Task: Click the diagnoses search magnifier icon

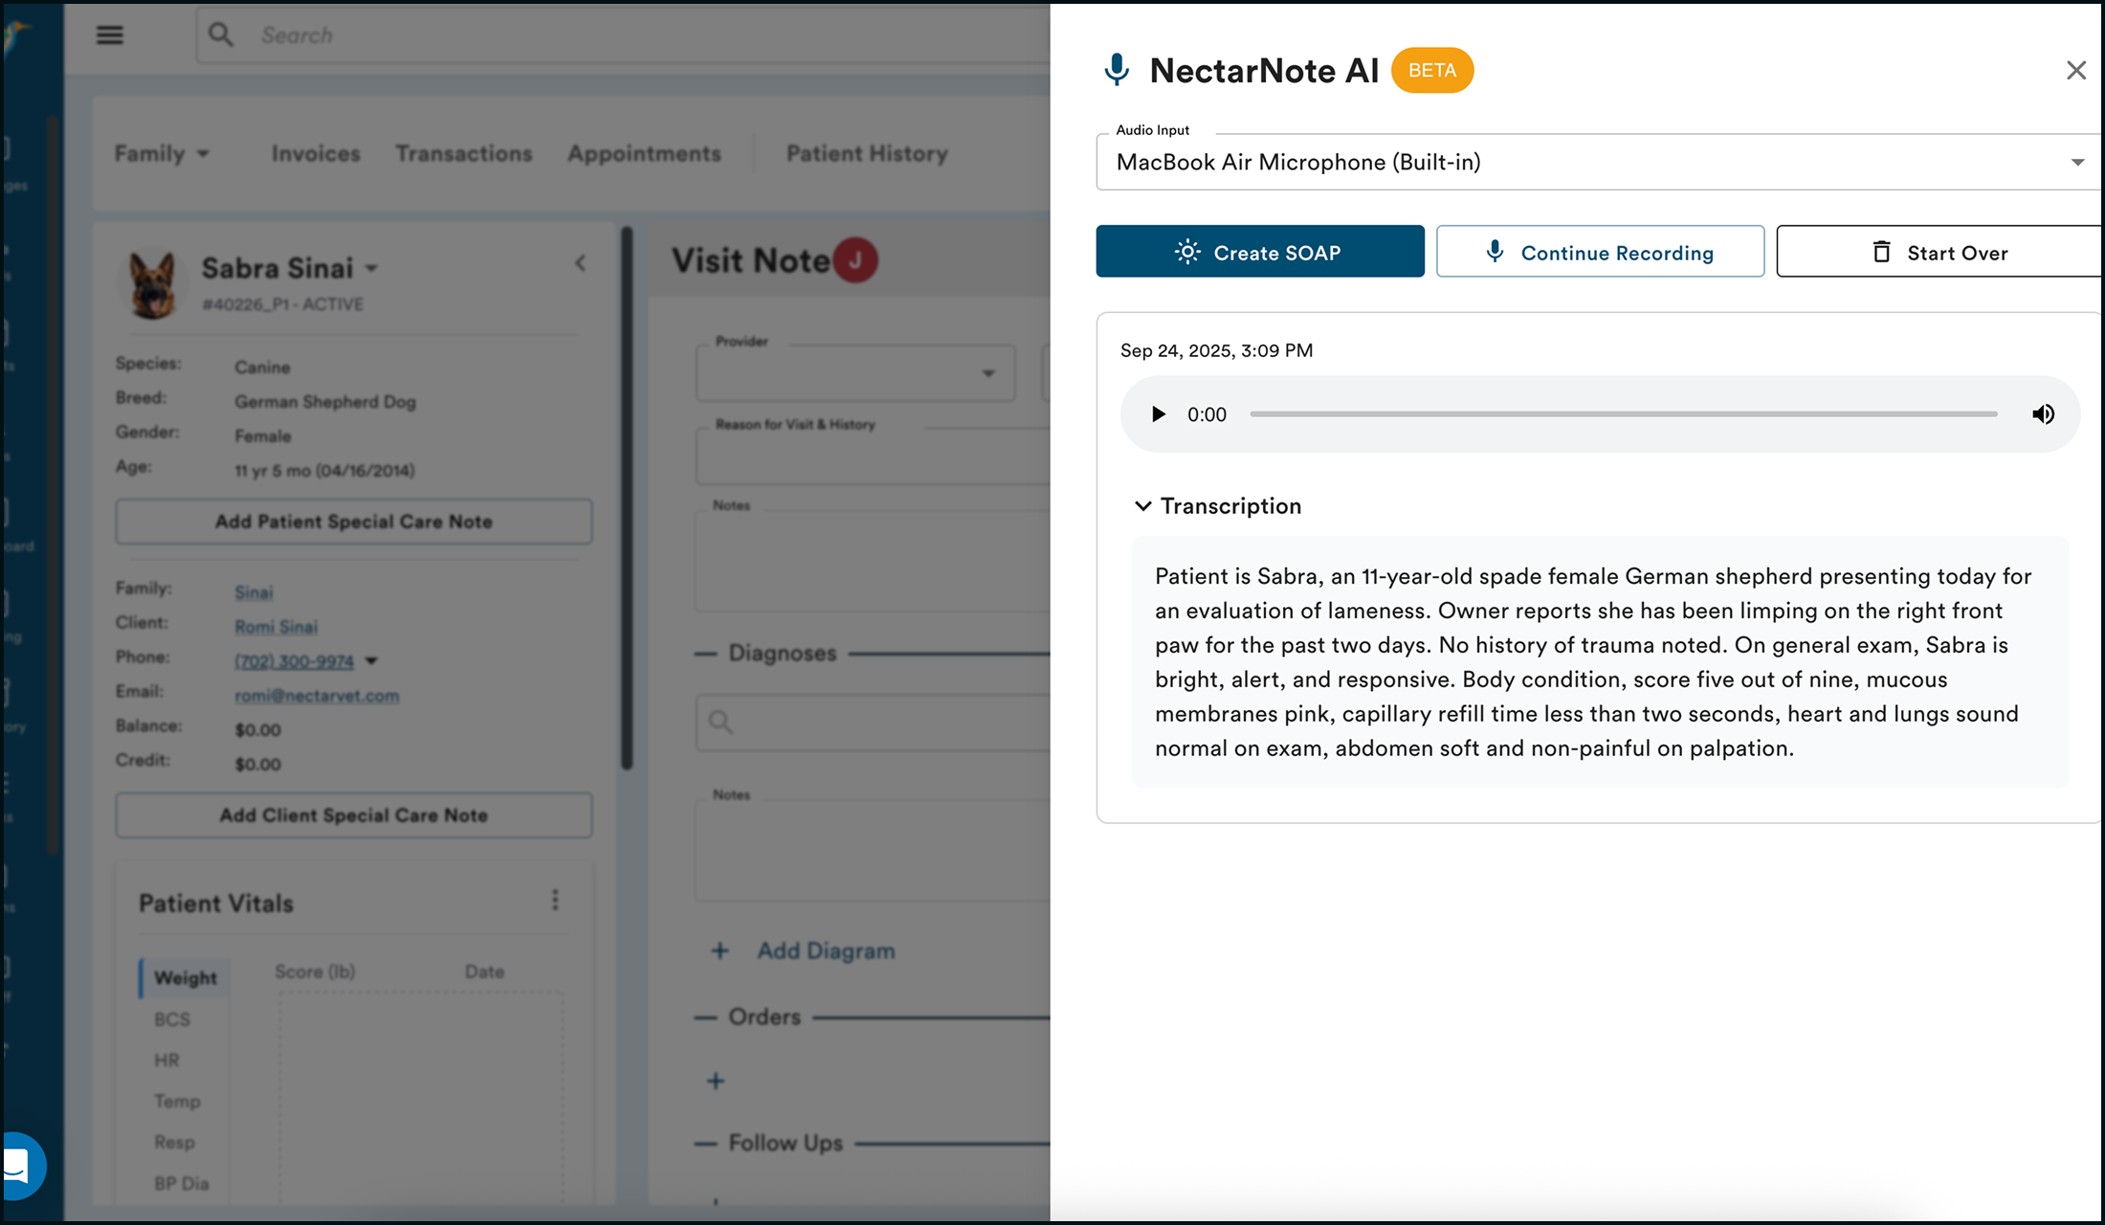Action: point(721,722)
